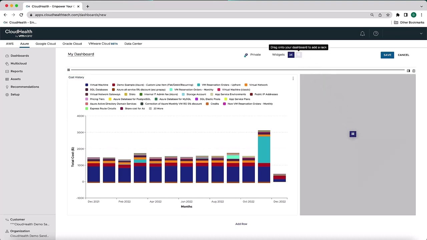427x240 pixels.
Task: Open Chrome three-dot menu
Action: click(x=421, y=15)
